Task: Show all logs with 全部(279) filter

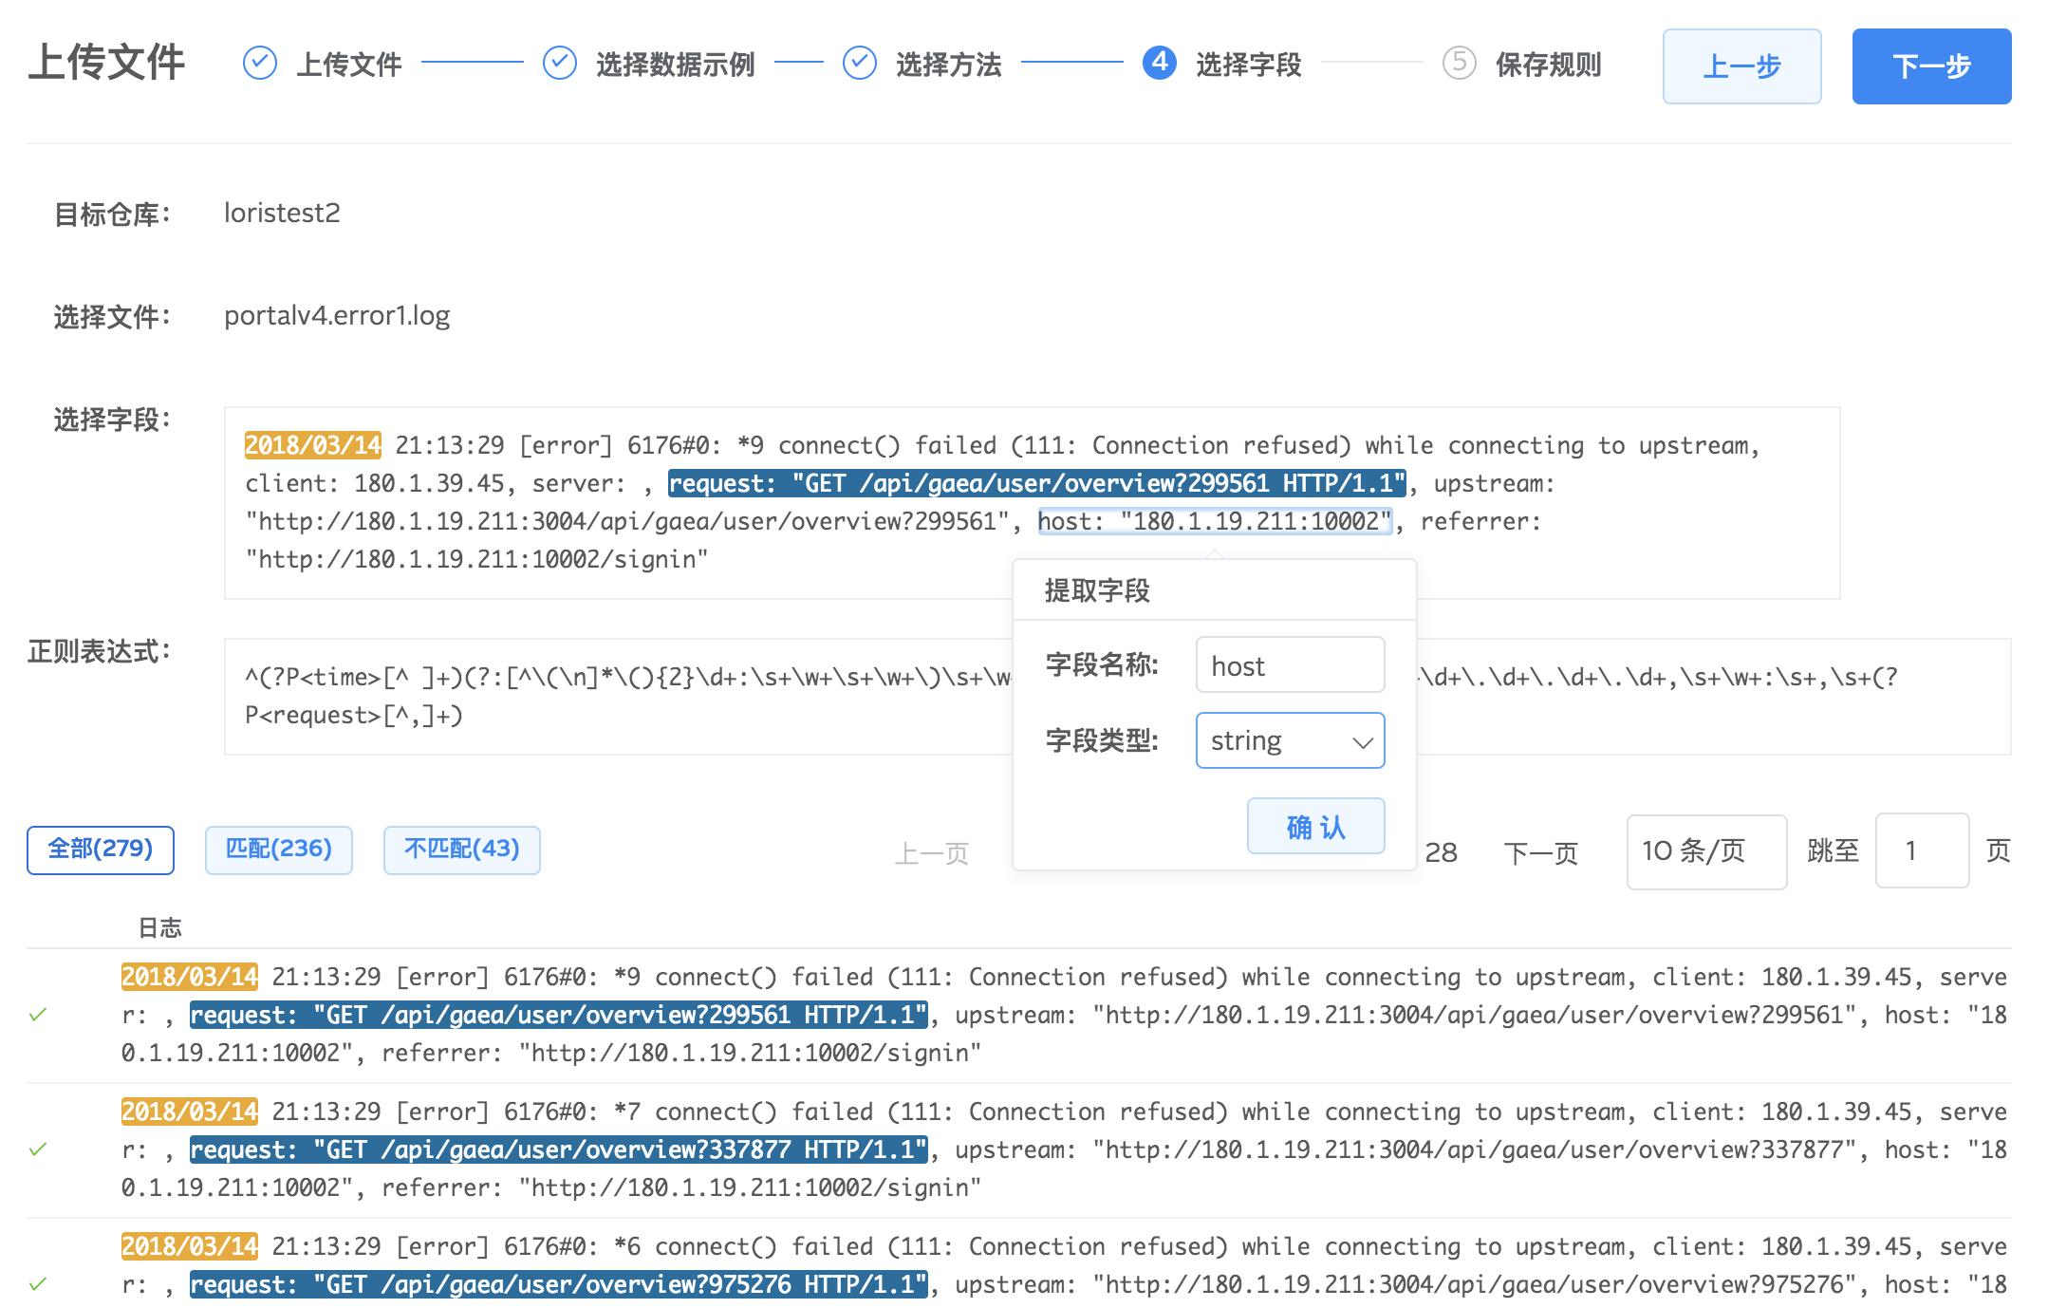Action: tap(100, 850)
